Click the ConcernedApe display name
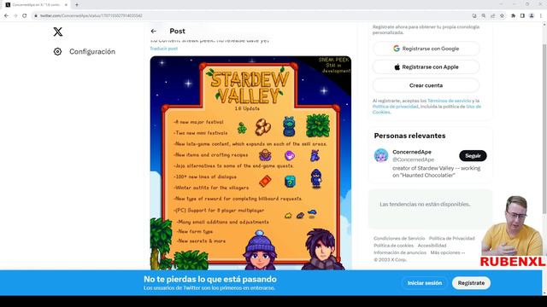547x307 pixels. click(412, 152)
